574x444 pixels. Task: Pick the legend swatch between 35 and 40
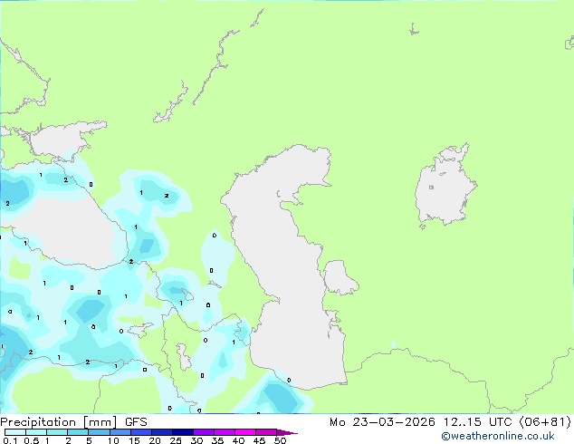[x=225, y=432]
